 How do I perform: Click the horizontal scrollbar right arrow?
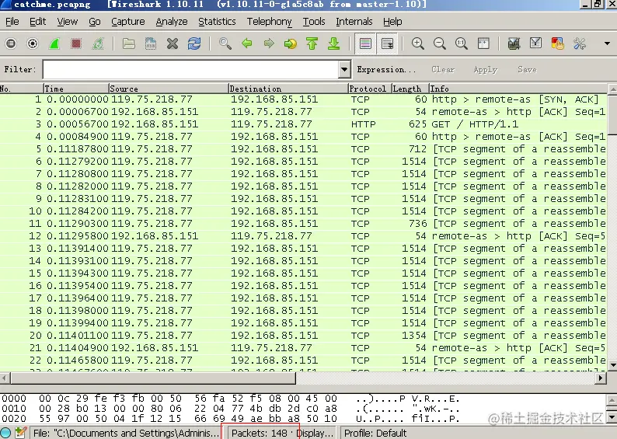(600, 378)
